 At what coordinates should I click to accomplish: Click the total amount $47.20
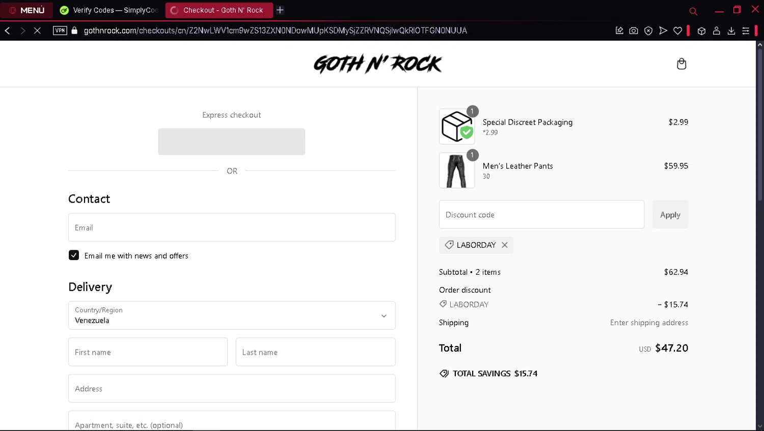tap(671, 348)
